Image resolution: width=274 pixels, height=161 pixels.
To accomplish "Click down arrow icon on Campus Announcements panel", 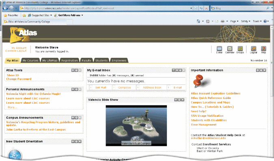I will [x=76, y=118].
